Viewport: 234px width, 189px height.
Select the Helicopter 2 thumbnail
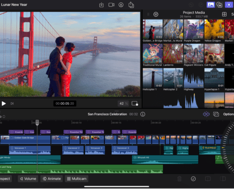click(x=173, y=78)
